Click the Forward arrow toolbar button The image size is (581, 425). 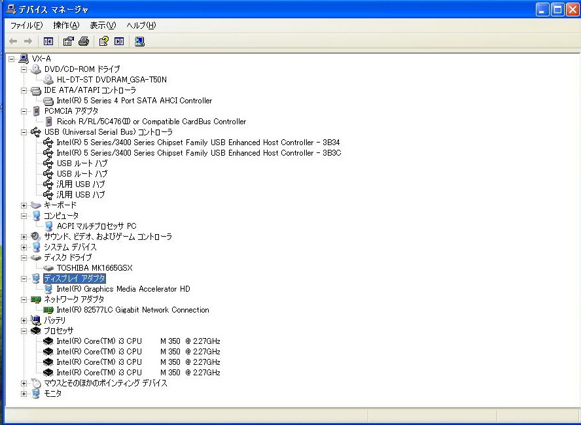click(28, 41)
